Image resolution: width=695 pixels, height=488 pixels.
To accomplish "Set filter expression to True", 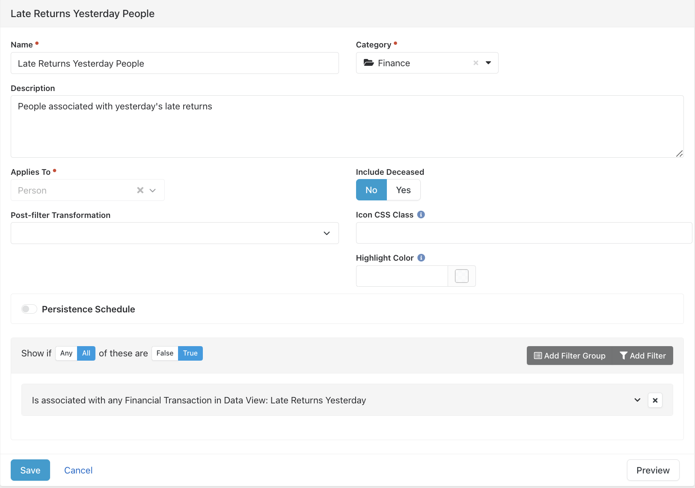I will tap(190, 353).
